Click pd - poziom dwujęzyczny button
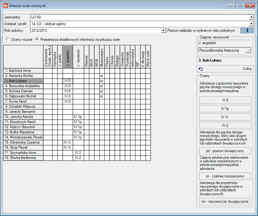Screen dimensions: 258x216 pyautogui.click(x=225, y=151)
